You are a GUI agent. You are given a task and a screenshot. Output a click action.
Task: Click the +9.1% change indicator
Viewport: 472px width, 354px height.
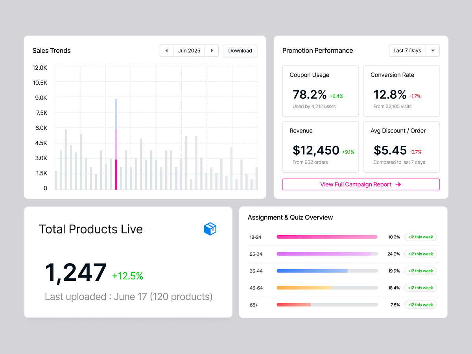(348, 152)
